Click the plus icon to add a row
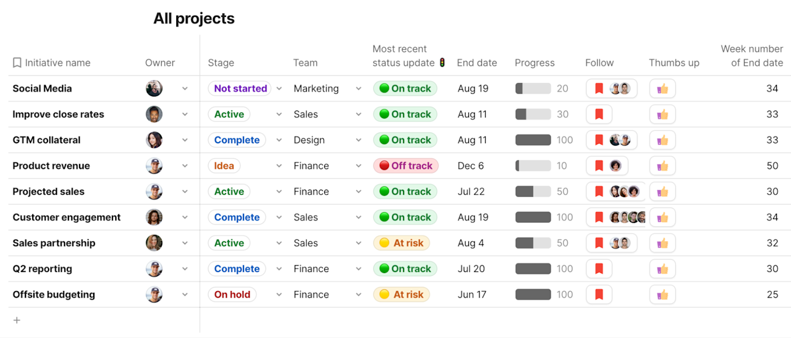Viewport: 791px width, 338px height. tap(17, 321)
